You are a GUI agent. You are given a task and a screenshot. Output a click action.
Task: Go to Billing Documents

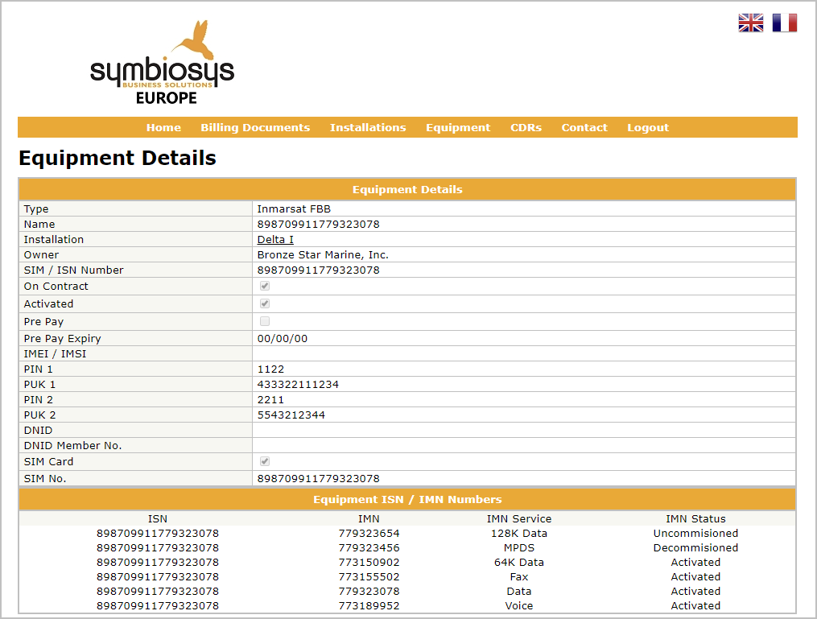tap(255, 127)
